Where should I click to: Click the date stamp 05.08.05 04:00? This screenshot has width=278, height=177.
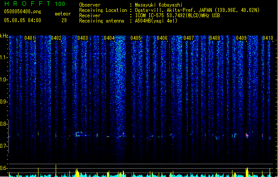(x=23, y=20)
